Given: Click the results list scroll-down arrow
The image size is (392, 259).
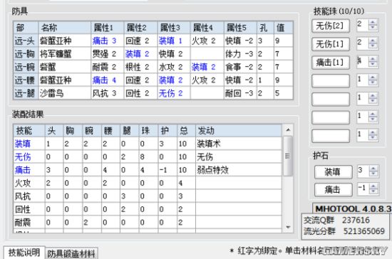Looking at the screenshot, I should (288, 227).
